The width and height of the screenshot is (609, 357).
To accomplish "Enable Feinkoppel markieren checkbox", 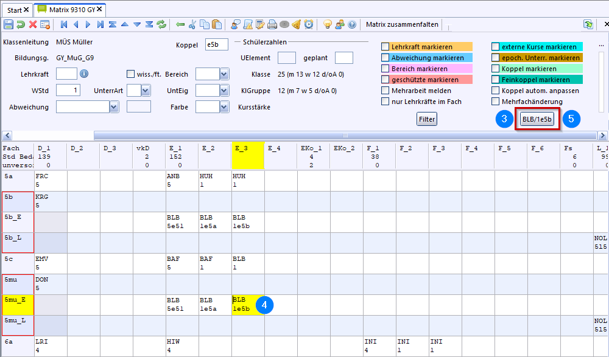I will tap(495, 80).
